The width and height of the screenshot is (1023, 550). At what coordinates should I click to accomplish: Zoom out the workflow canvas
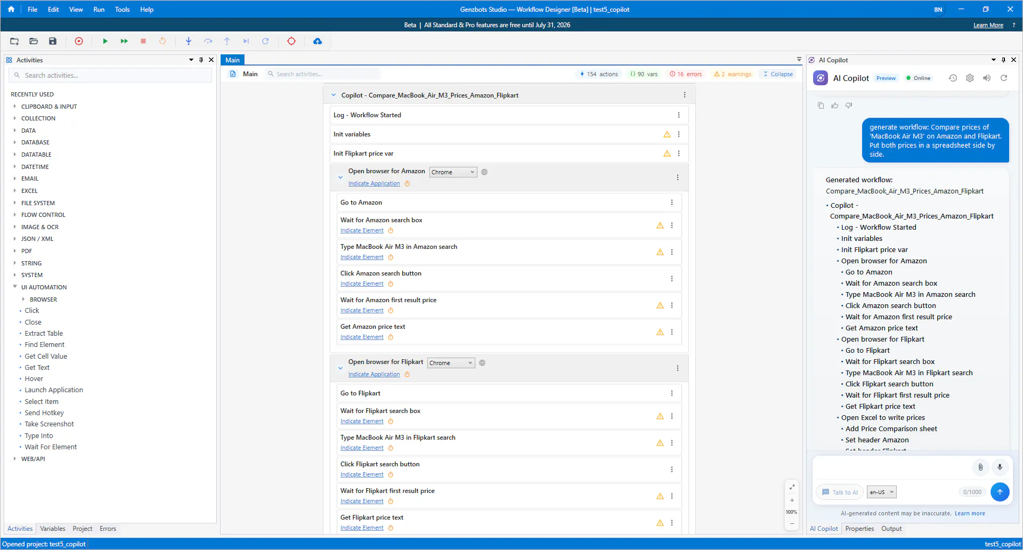pos(792,524)
